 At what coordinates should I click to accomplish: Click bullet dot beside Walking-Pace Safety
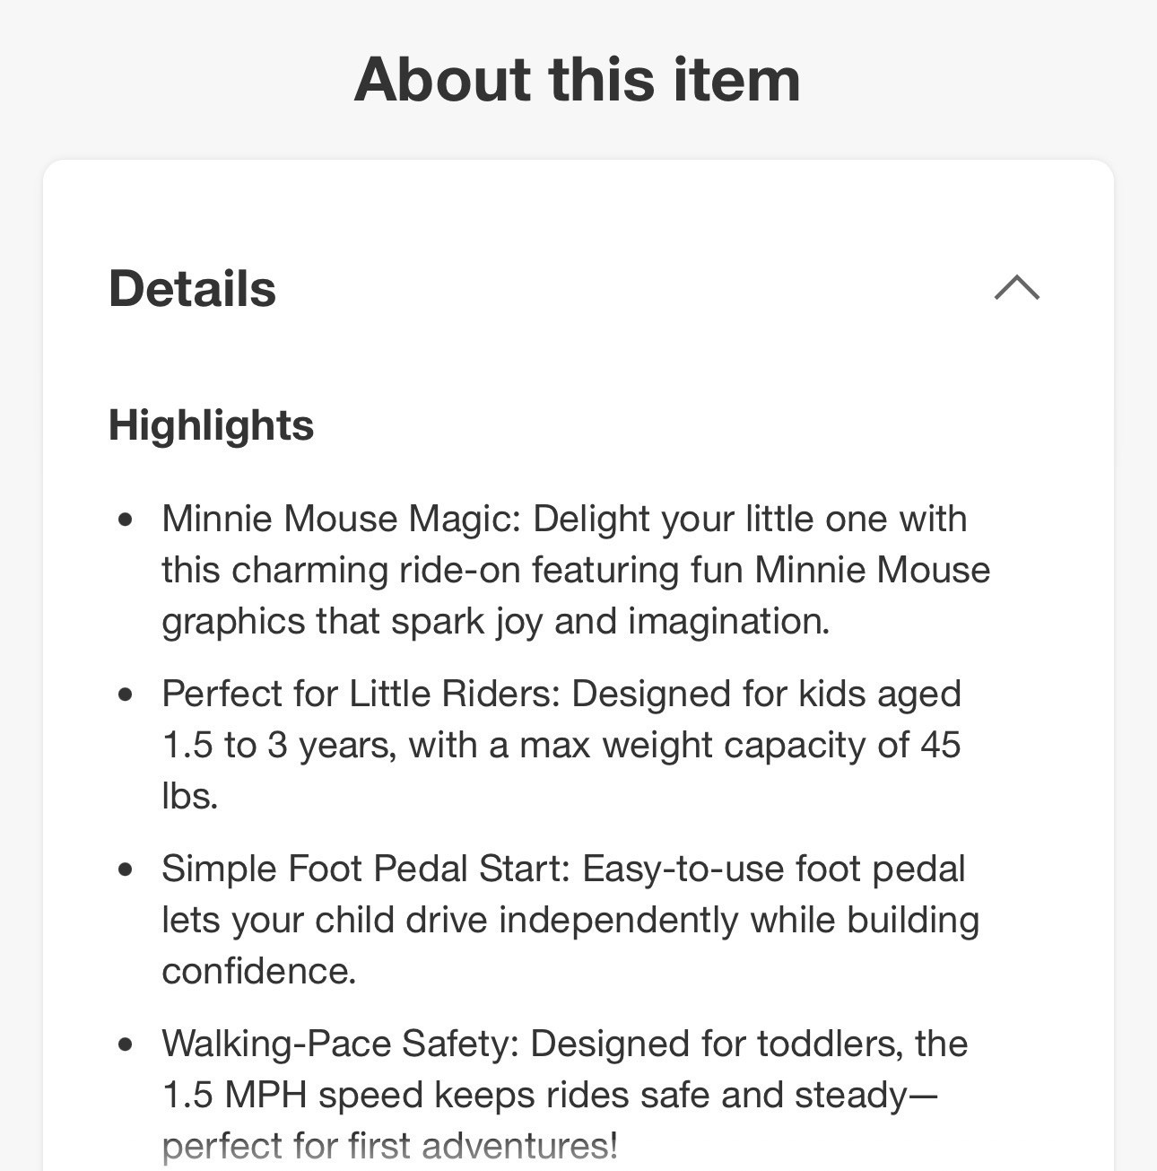(x=126, y=1044)
